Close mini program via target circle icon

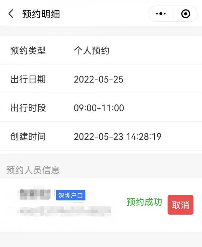186,14
